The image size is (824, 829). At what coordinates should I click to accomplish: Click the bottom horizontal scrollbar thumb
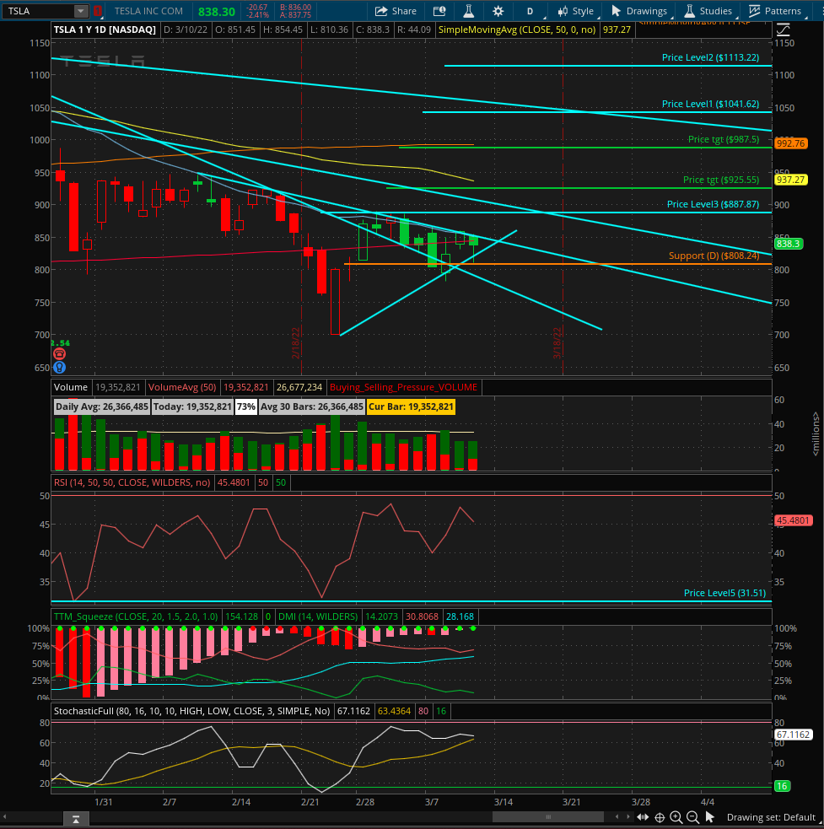pyautogui.click(x=548, y=817)
